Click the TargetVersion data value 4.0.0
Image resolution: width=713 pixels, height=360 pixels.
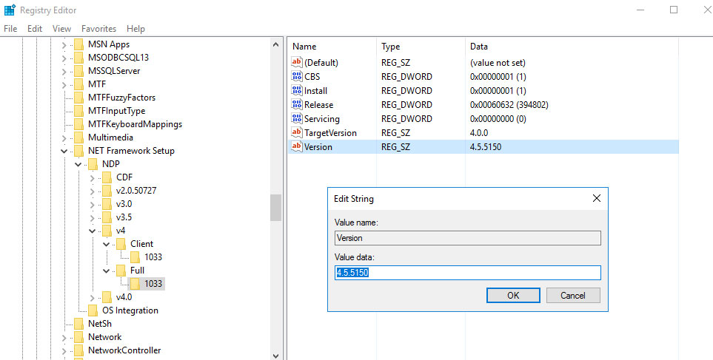[x=479, y=132]
